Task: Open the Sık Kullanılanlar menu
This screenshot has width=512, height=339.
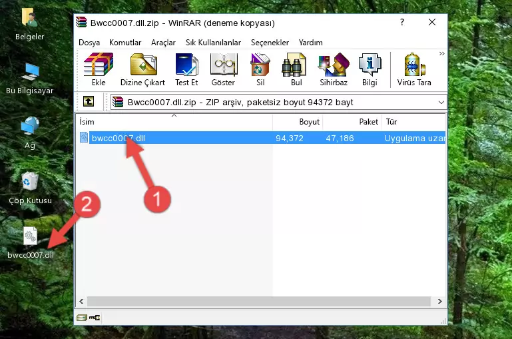Action: tap(213, 43)
